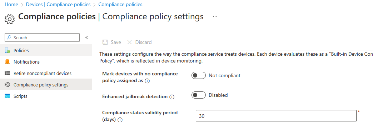This screenshot has height=135, width=373.
Task: Click the validity period days input field
Action: click(276, 116)
